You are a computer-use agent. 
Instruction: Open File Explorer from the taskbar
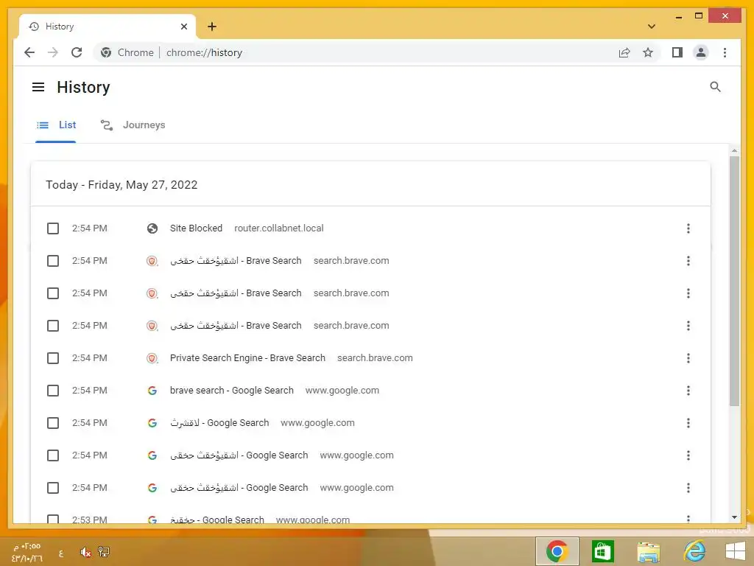(648, 551)
